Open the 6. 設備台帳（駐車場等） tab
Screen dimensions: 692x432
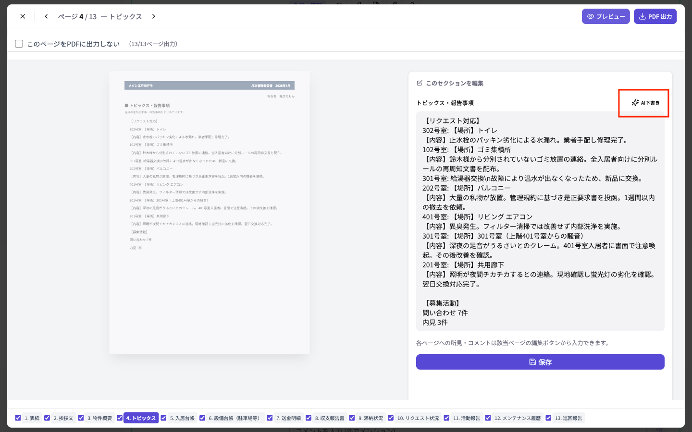pos(235,418)
